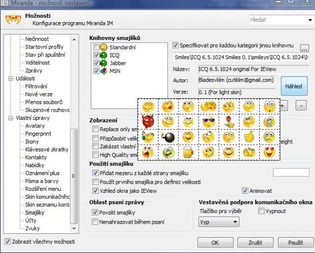
Task: Uncheck the MSN library checkbox
Action: [96, 71]
